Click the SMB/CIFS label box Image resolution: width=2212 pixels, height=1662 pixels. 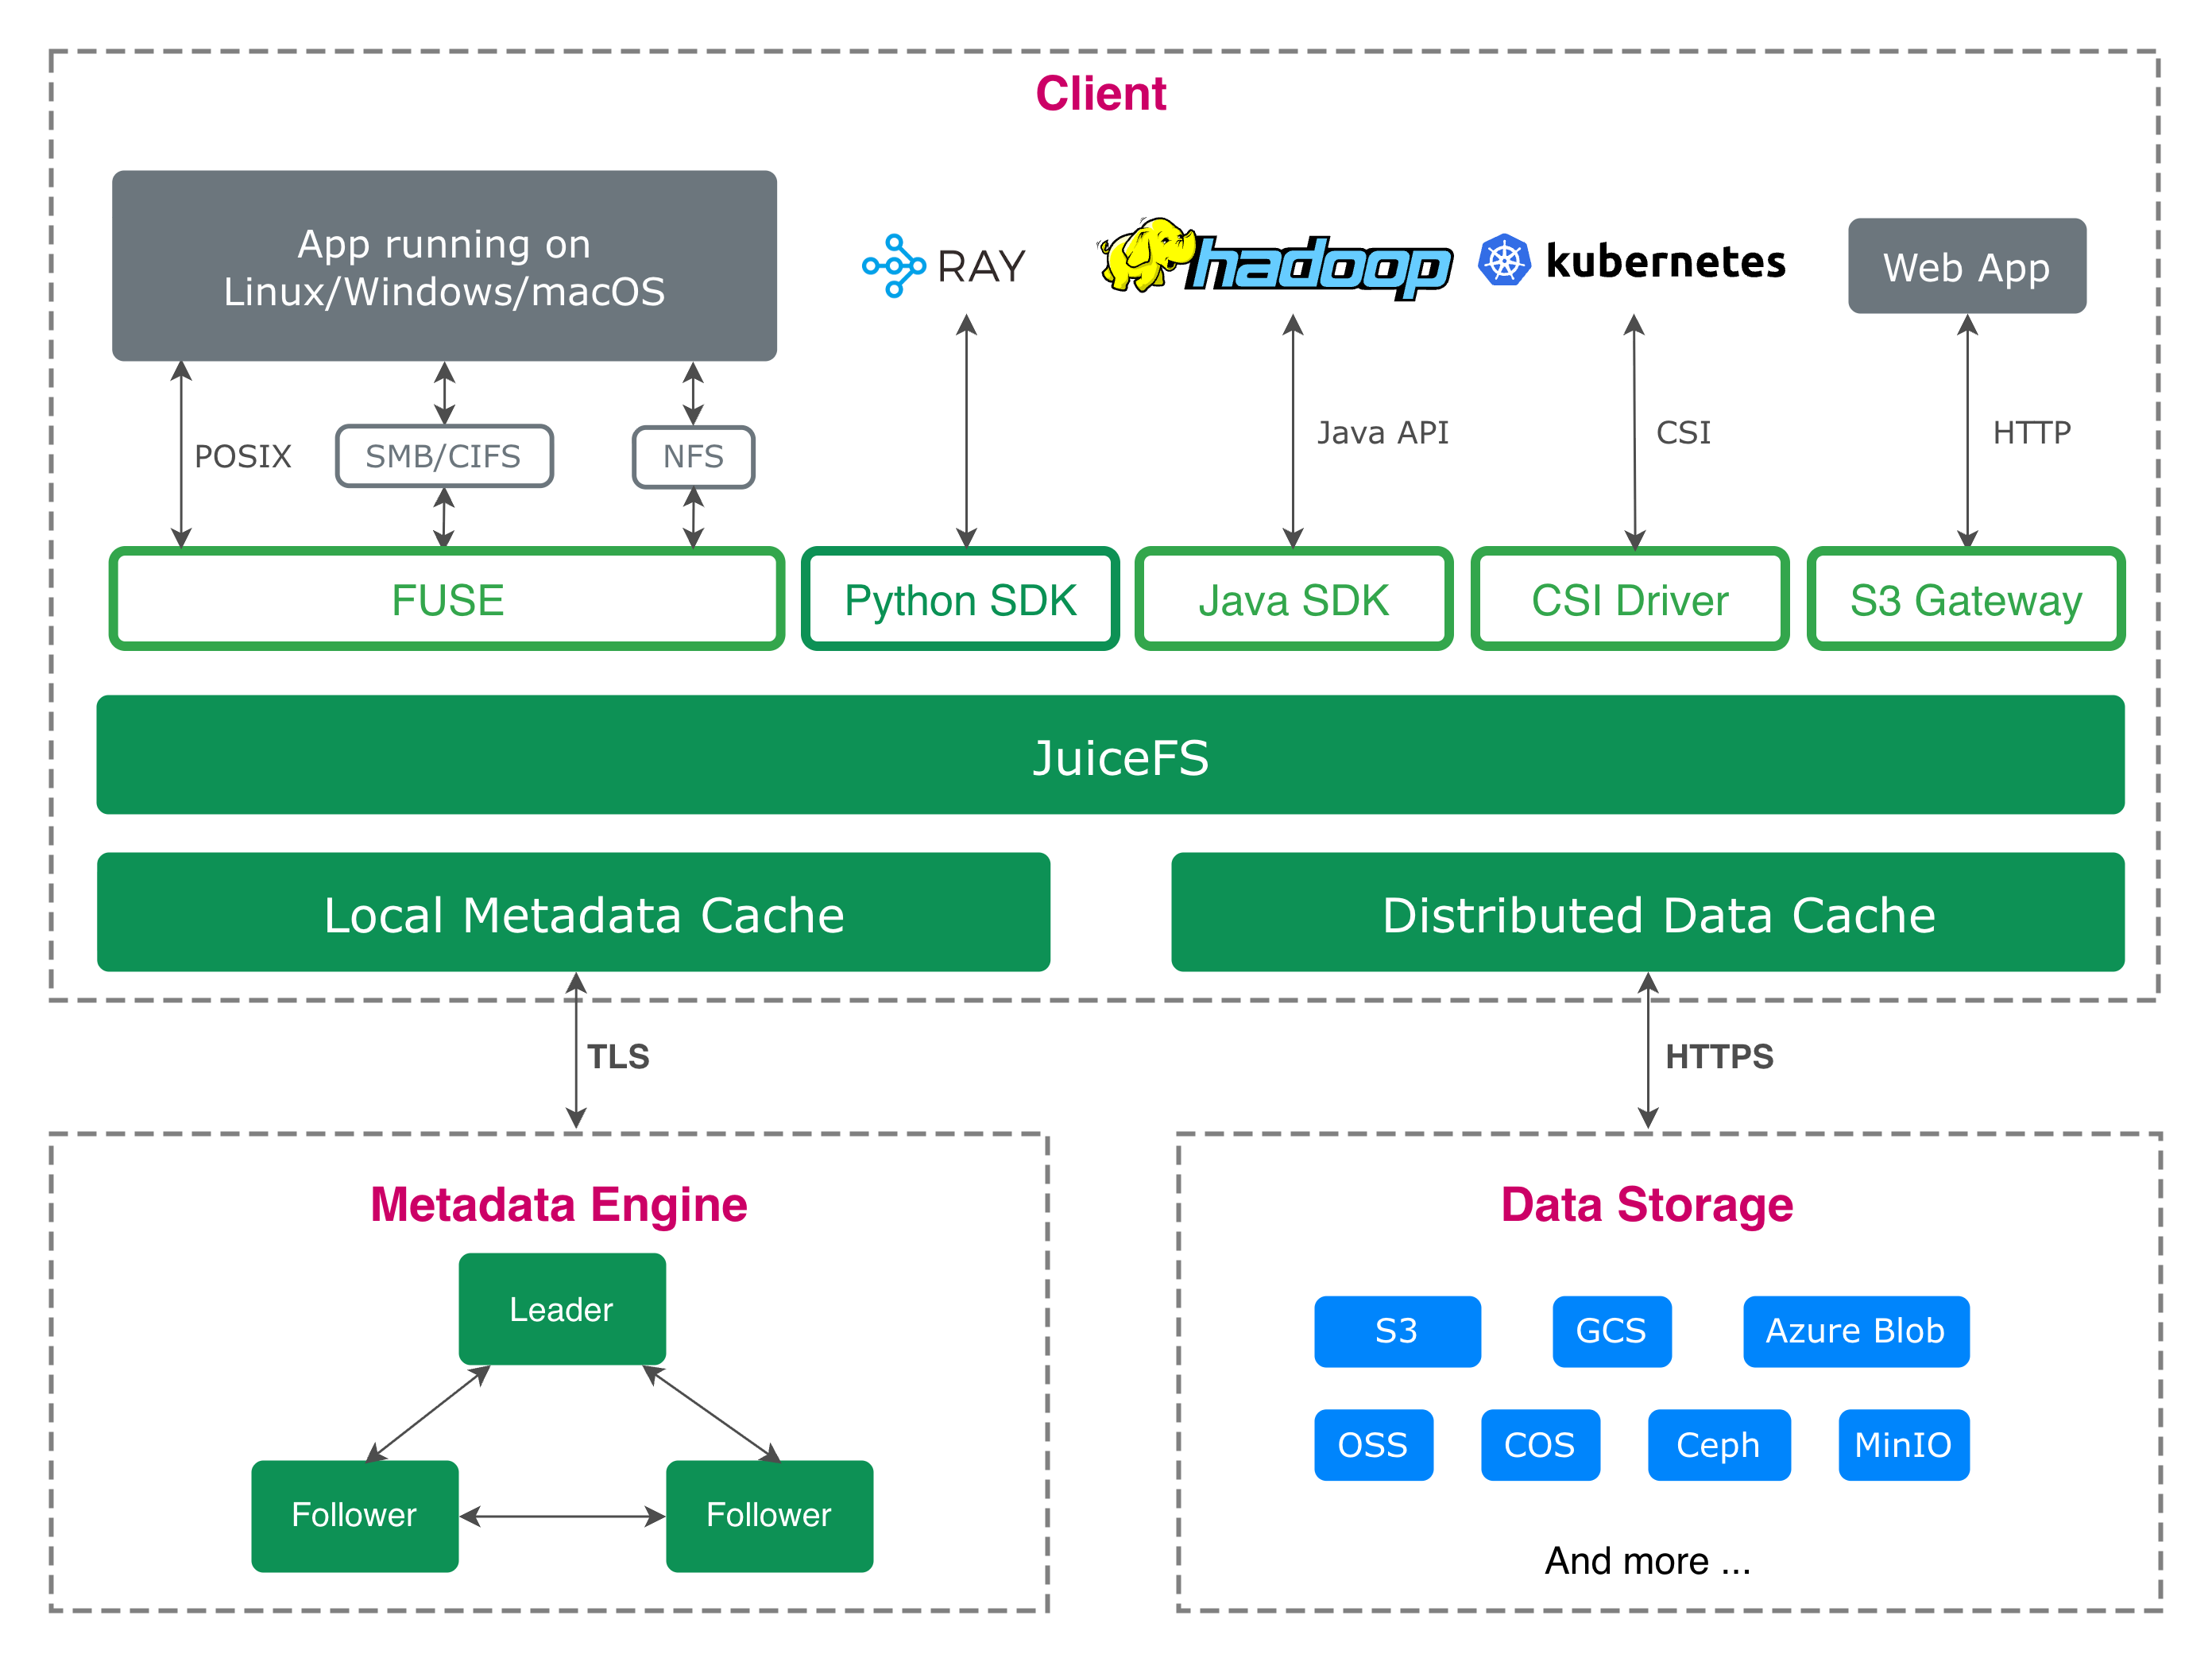coord(444,456)
